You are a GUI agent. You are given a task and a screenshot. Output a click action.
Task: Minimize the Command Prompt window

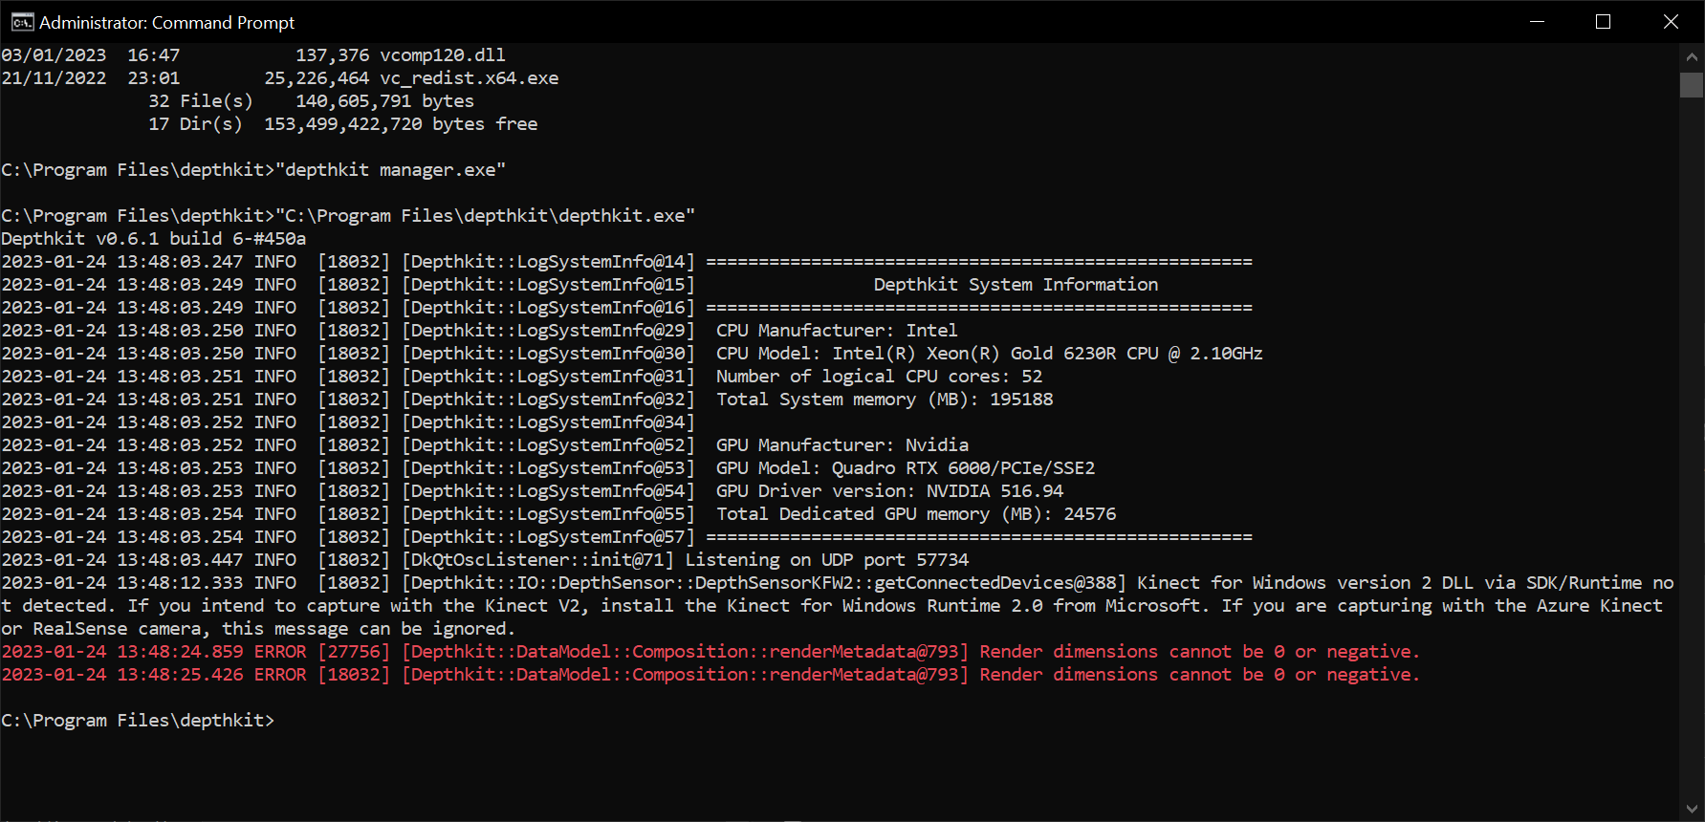[x=1538, y=22]
